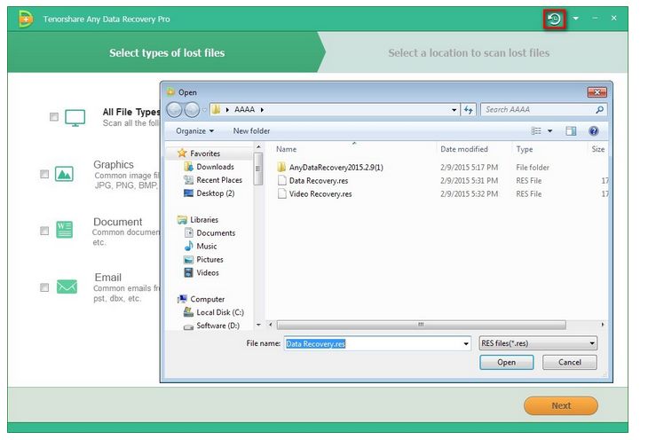Click the File folder type cell
648x440 pixels.
point(533,168)
